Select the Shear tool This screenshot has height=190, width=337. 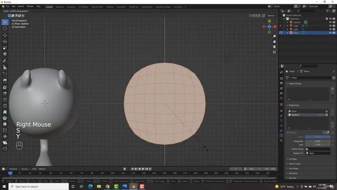click(5, 142)
